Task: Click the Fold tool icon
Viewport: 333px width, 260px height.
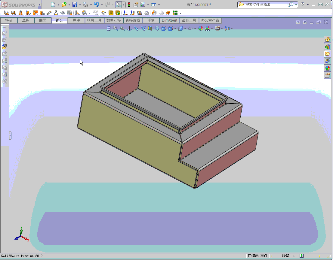Action: pos(133,13)
